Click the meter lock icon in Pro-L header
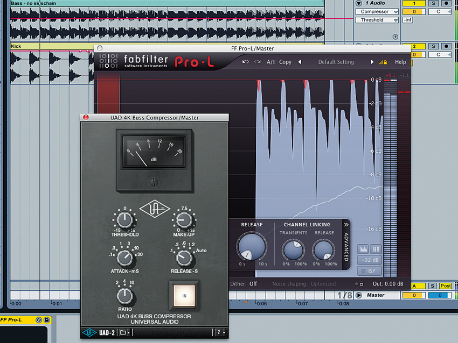This screenshot has width=458, height=343. click(383, 62)
